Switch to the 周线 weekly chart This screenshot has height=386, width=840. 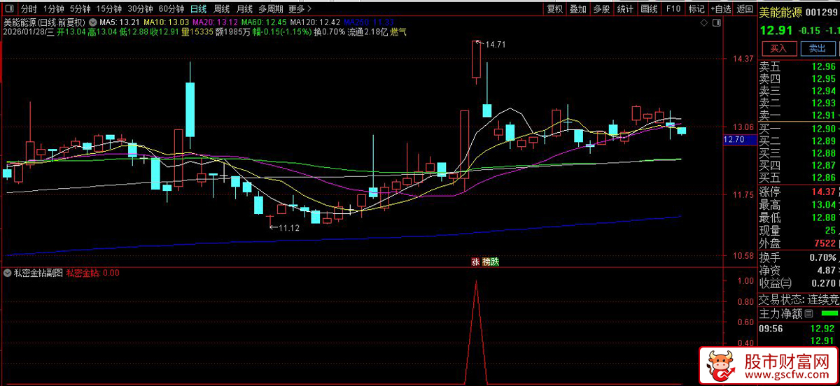tap(221, 9)
